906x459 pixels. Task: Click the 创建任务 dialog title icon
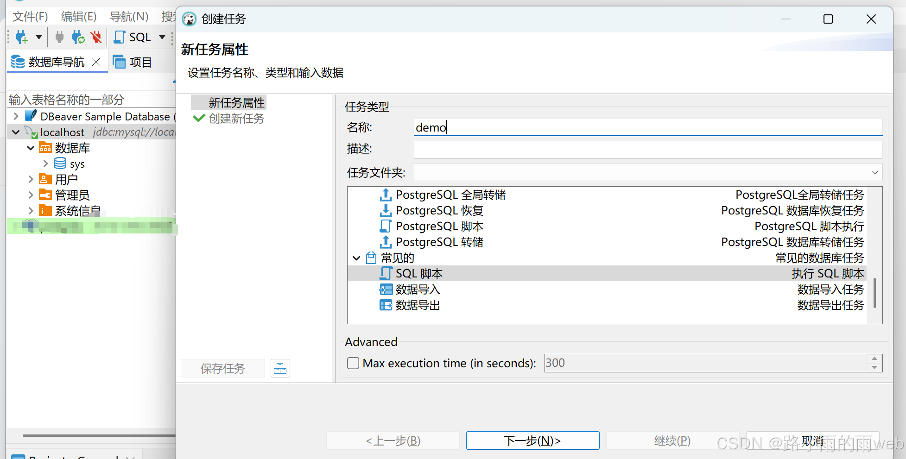click(x=189, y=19)
